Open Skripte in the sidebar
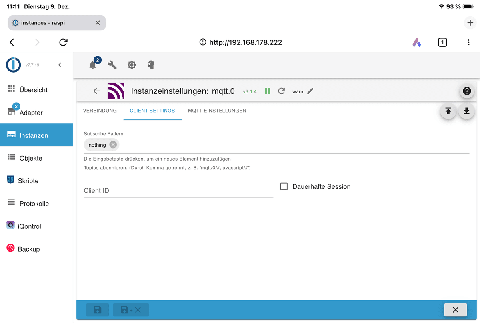480x333 pixels. (36, 181)
